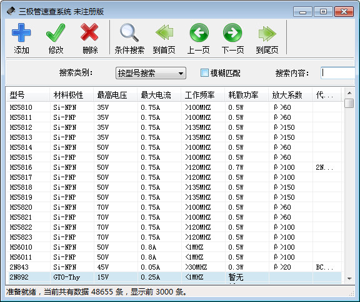This screenshot has width=360, height=302.
Task: Maximize the 三极管速查系统 window
Action: (323, 11)
